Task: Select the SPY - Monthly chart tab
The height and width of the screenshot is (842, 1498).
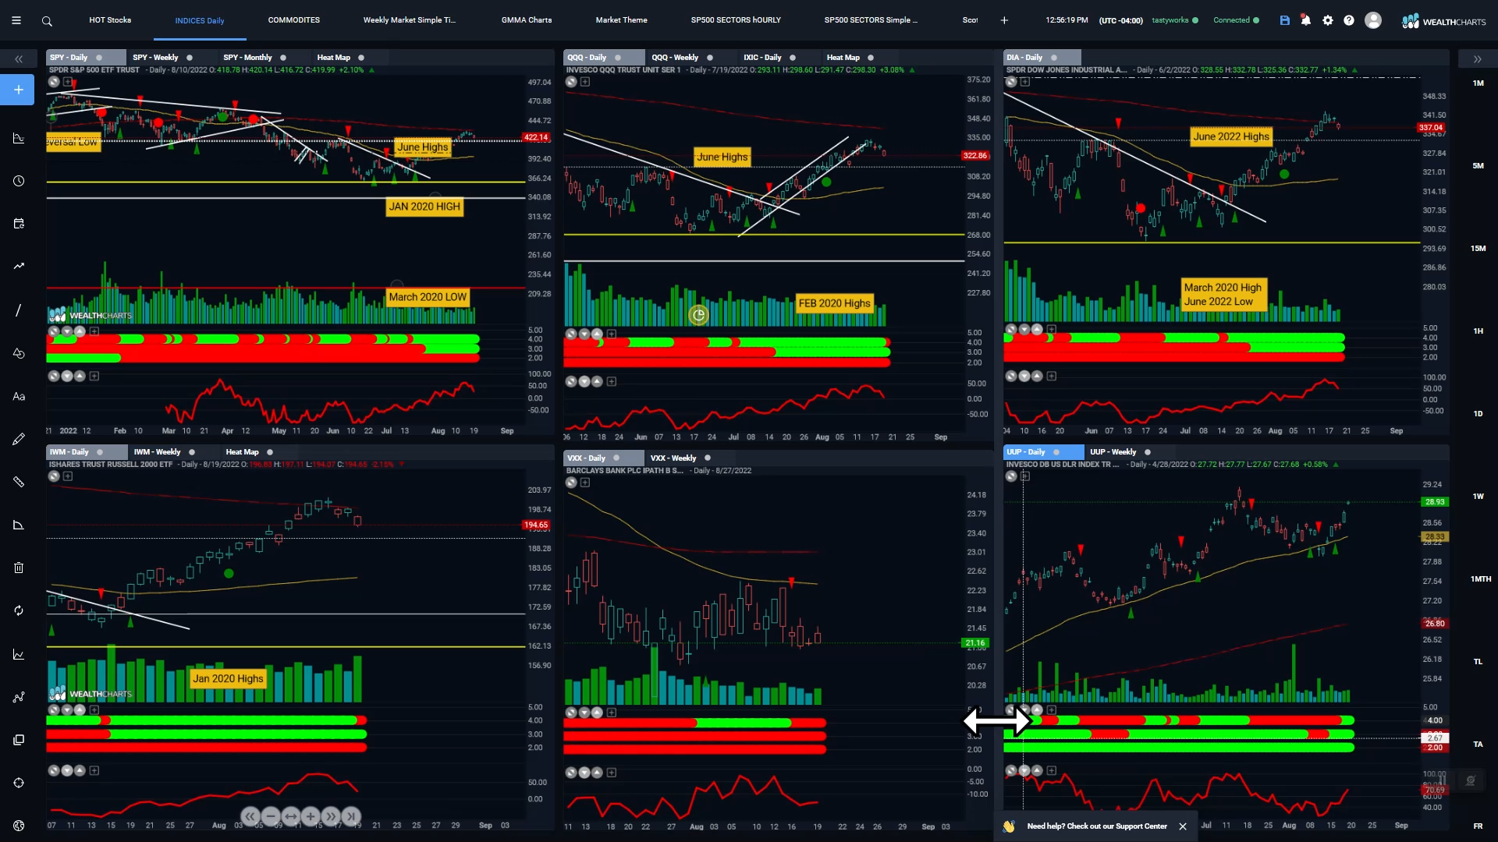Action: pyautogui.click(x=247, y=58)
